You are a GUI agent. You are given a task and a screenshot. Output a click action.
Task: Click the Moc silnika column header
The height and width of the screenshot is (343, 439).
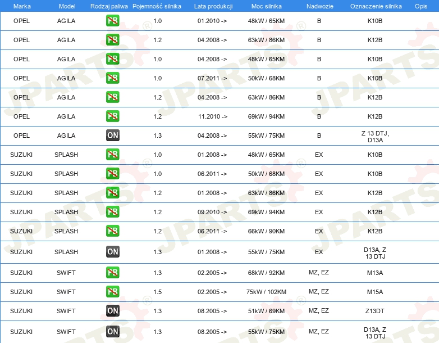267,6
